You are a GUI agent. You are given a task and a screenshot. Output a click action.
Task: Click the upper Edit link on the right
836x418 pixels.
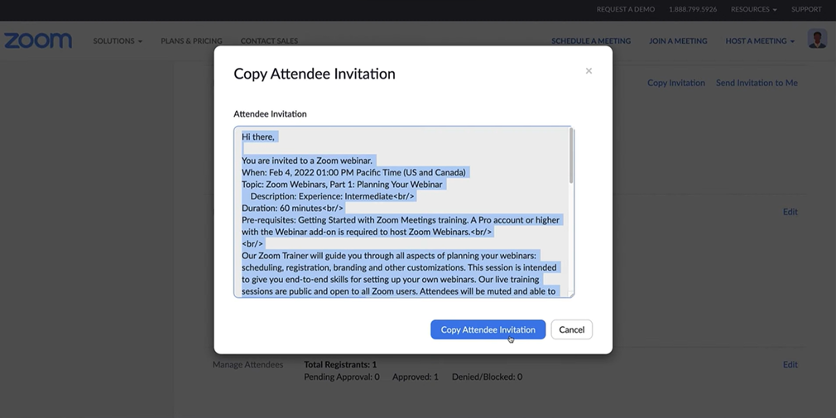[x=790, y=212]
